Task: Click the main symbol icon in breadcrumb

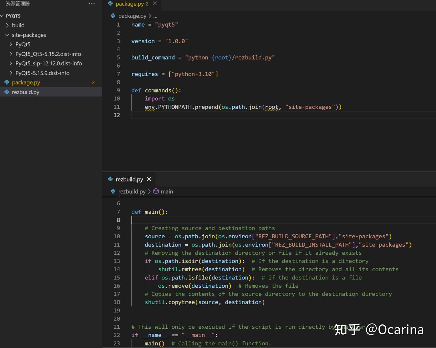Action: pyautogui.click(x=156, y=192)
